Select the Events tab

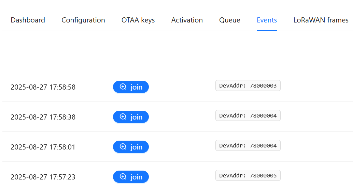267,20
